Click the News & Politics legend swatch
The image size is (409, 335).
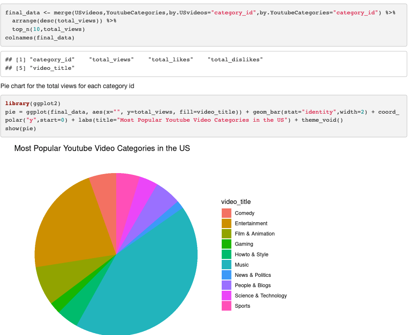click(227, 275)
